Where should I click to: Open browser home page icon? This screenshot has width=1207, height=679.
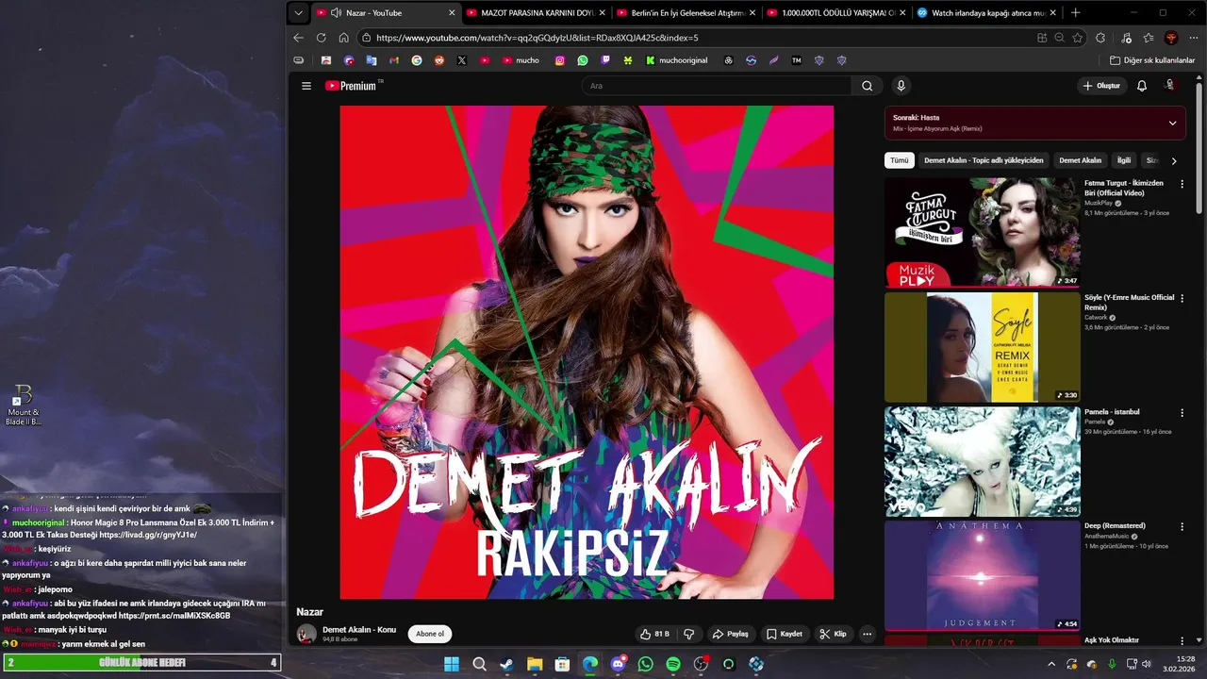coord(343,38)
